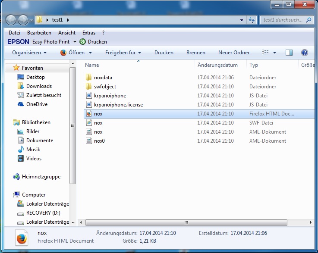The image size is (318, 253).
Task: Click the test1 durchsuchen search field
Action: pyautogui.click(x=283, y=20)
